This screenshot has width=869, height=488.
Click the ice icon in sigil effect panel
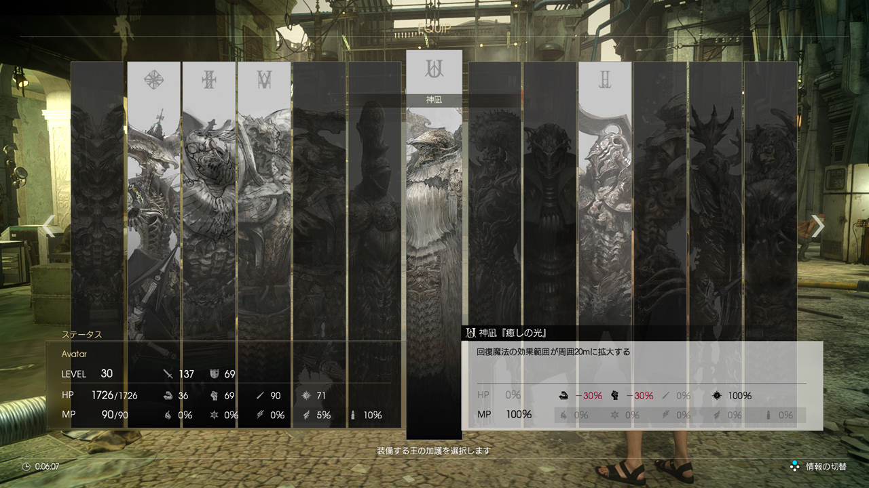615,415
